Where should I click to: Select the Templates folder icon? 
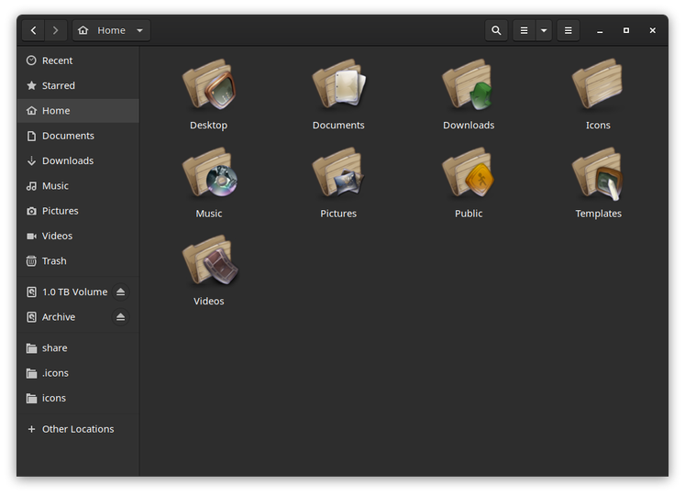[598, 182]
